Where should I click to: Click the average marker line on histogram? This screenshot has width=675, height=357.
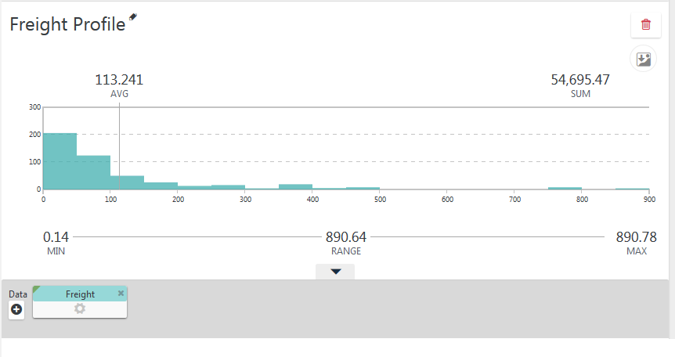click(x=119, y=146)
